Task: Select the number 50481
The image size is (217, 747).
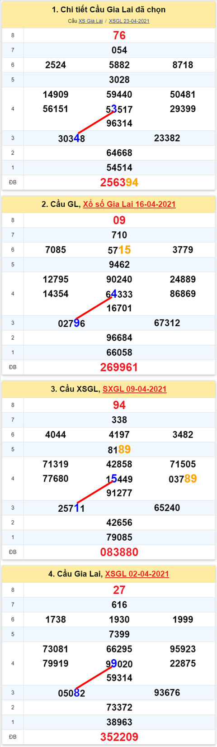Action: (x=183, y=95)
